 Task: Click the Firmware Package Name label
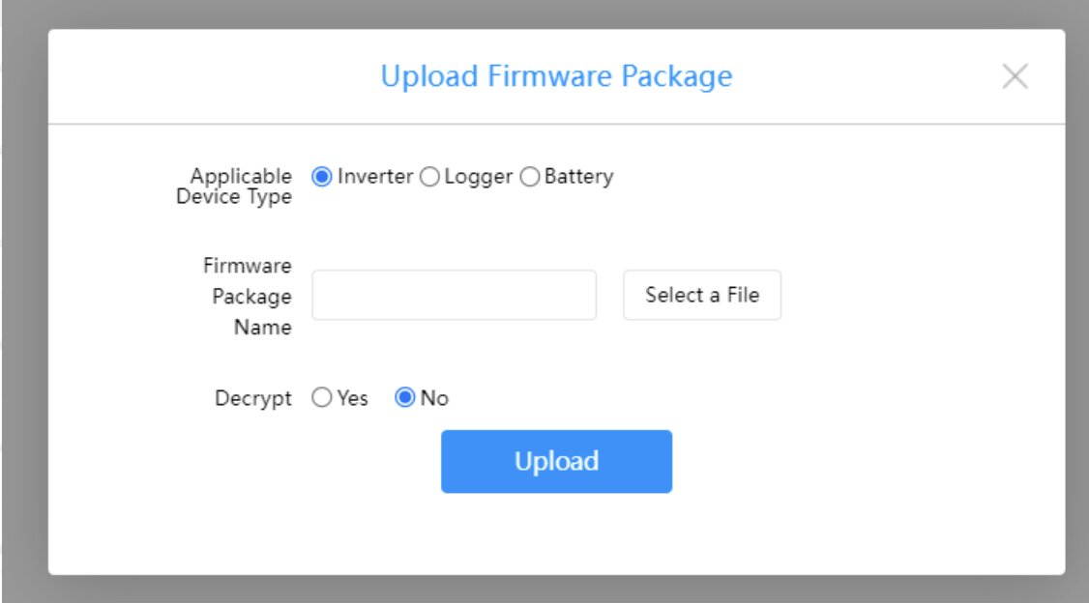click(249, 295)
